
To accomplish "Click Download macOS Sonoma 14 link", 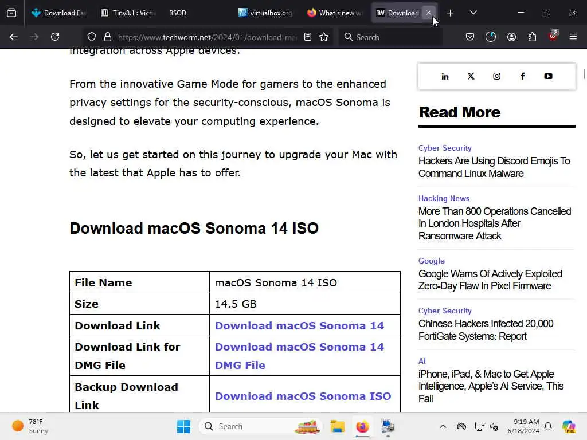I will (299, 325).
